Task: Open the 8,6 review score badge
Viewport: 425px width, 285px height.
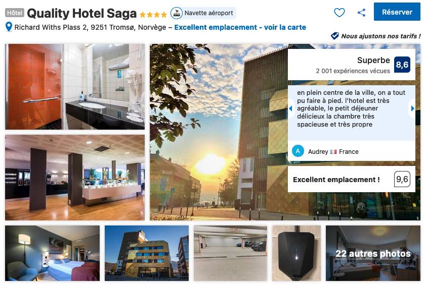Action: (x=402, y=65)
